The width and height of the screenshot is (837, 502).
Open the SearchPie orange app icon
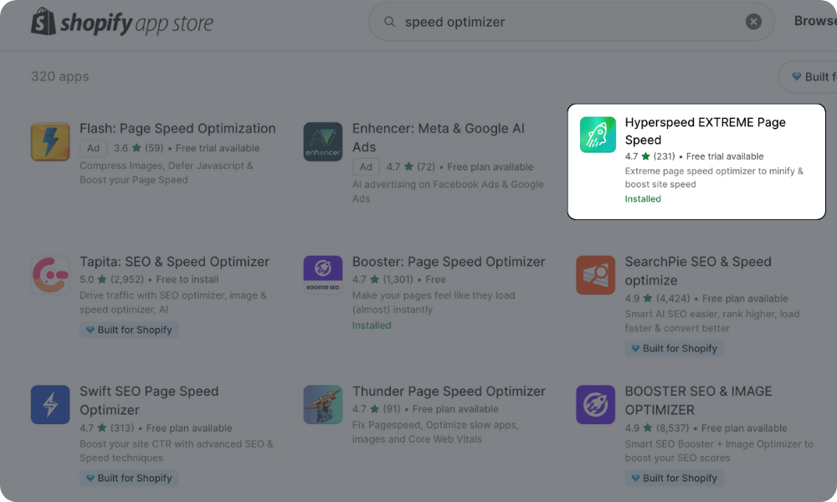point(595,275)
